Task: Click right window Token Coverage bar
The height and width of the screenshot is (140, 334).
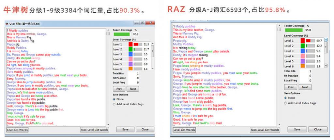Action: [294, 30]
